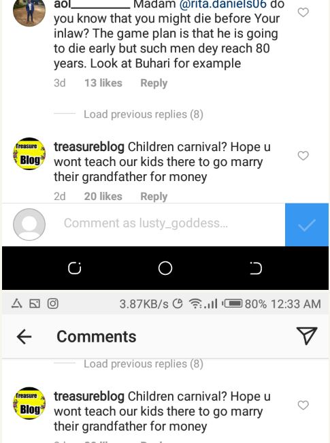Screen dimensions: 330x443
Task: Tap the back arrow beside Comments
Action: pyautogui.click(x=24, y=337)
